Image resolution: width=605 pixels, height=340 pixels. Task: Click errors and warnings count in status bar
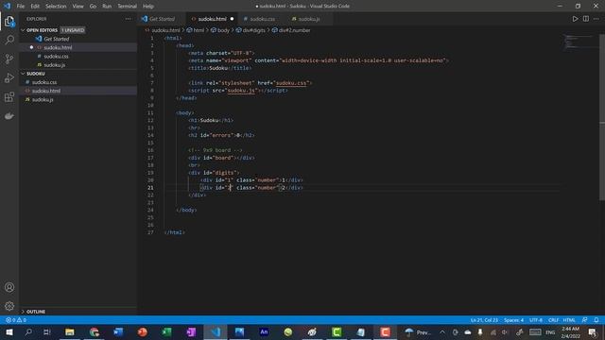click(16, 320)
